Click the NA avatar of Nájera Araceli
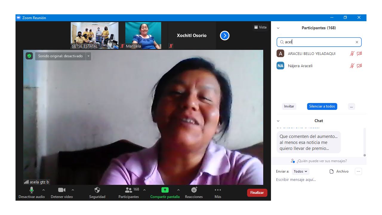Image resolution: width=382 pixels, height=215 pixels. click(280, 66)
